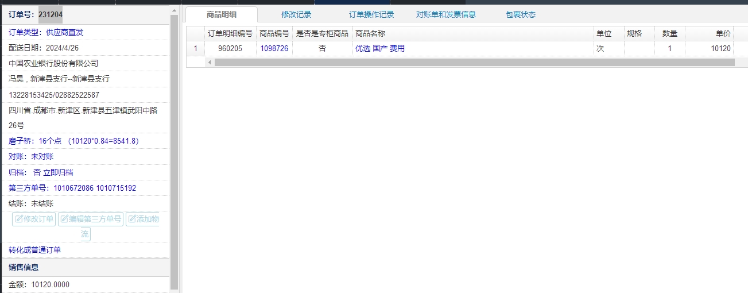Click the 单价 column header
This screenshot has width=748, height=293.
pyautogui.click(x=709, y=33)
